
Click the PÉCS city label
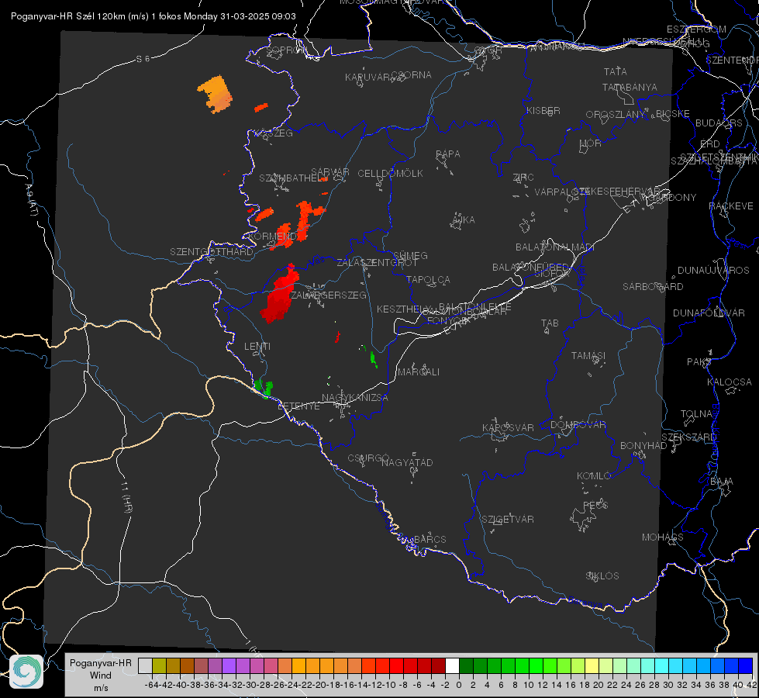595,505
